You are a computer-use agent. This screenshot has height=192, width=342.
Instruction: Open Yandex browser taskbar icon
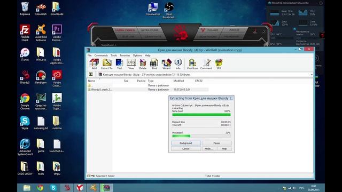tap(80, 187)
